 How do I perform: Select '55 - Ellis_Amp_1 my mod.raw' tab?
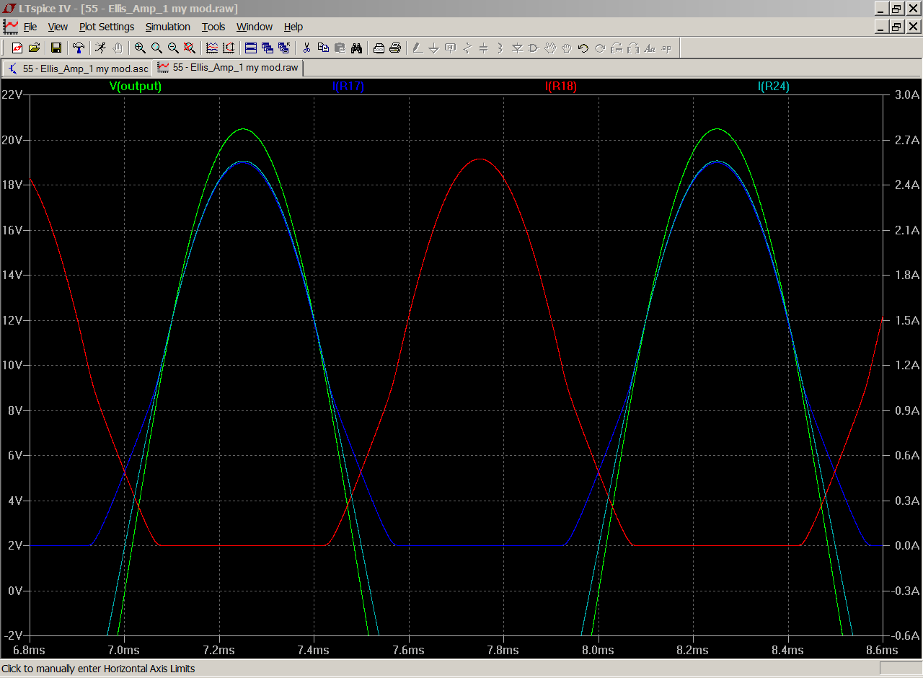pos(229,67)
